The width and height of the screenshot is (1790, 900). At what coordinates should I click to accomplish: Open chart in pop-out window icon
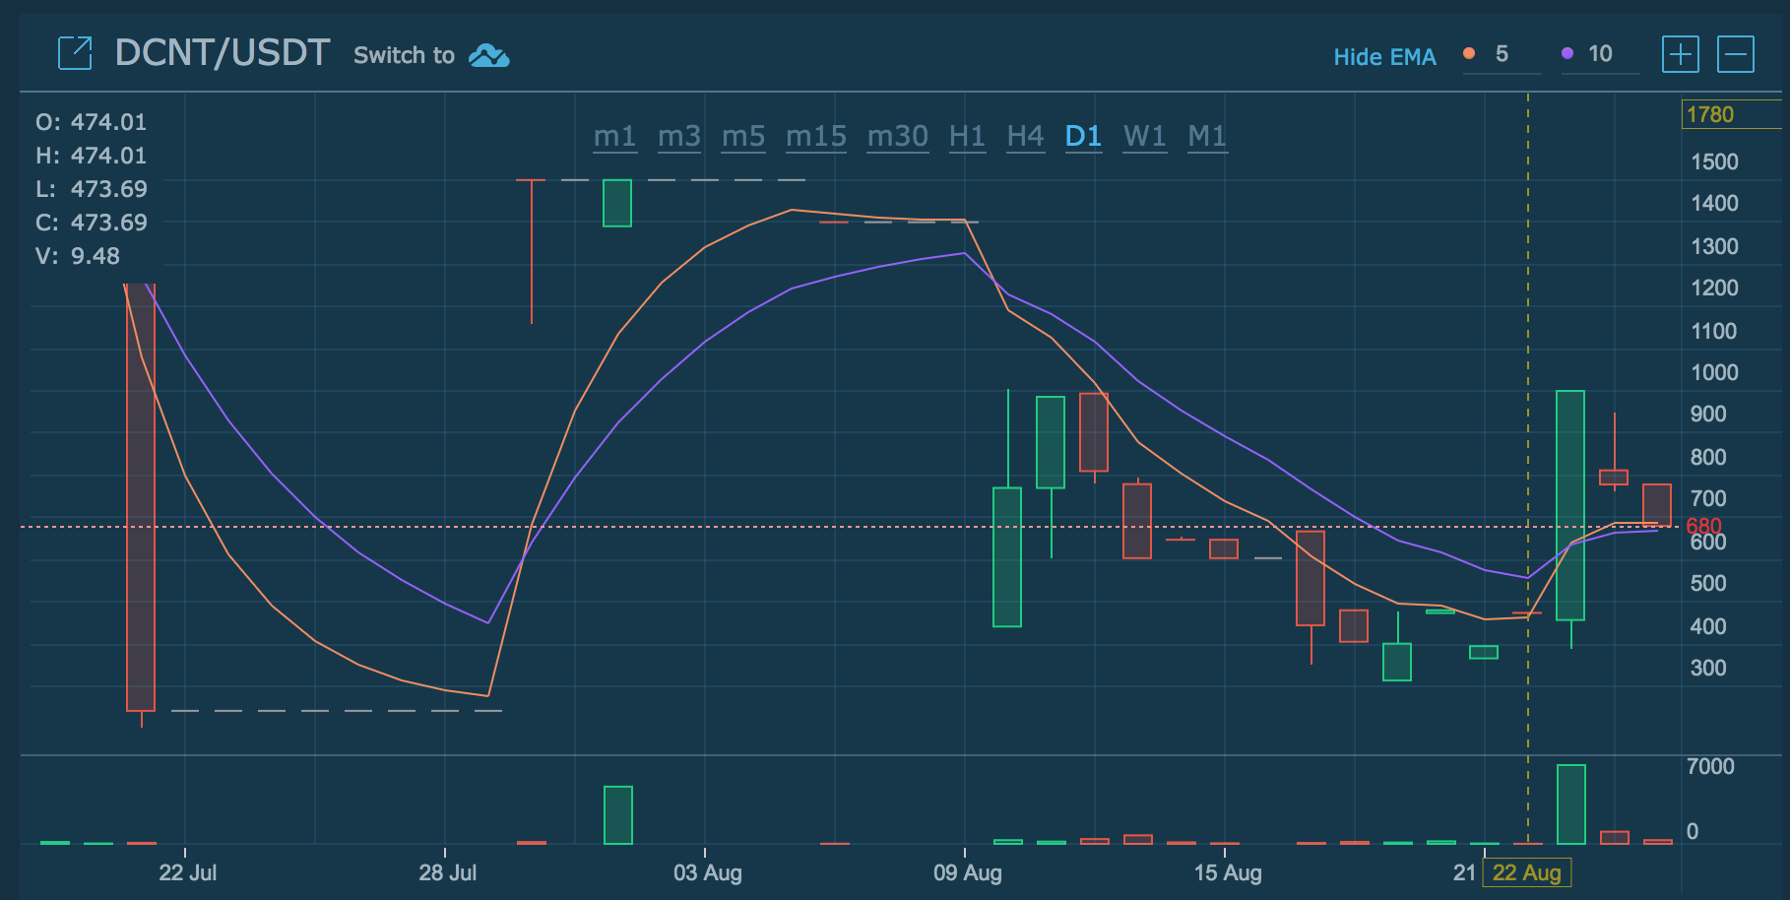point(75,53)
